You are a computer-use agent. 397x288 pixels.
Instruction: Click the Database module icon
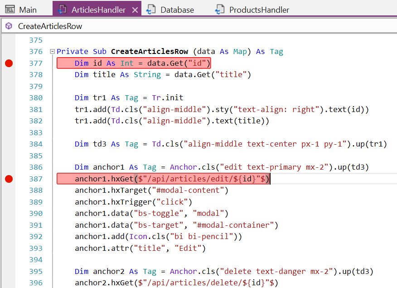[150, 10]
